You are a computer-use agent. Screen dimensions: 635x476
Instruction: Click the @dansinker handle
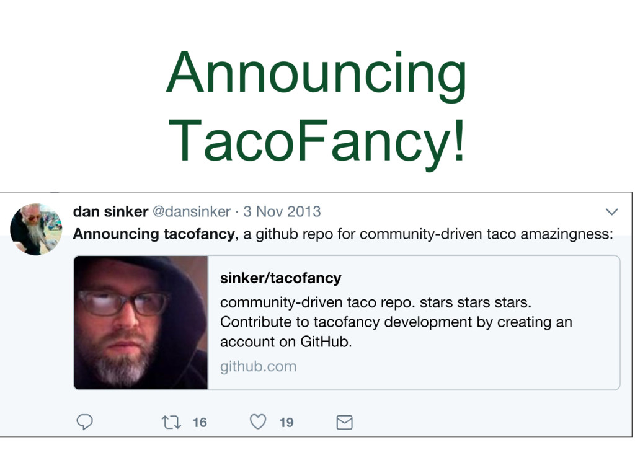(x=191, y=212)
